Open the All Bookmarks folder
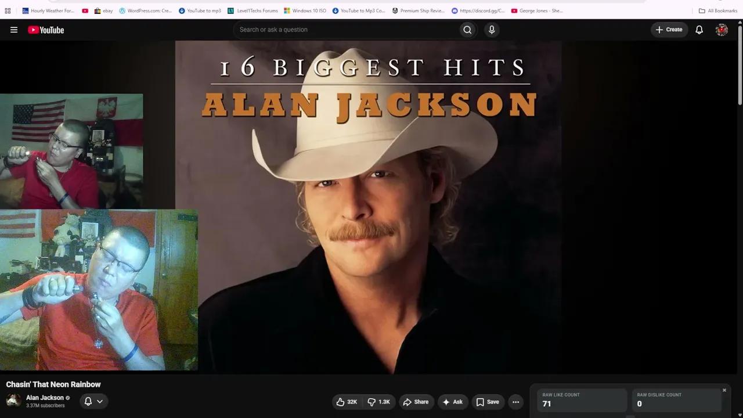The image size is (743, 418). (718, 10)
